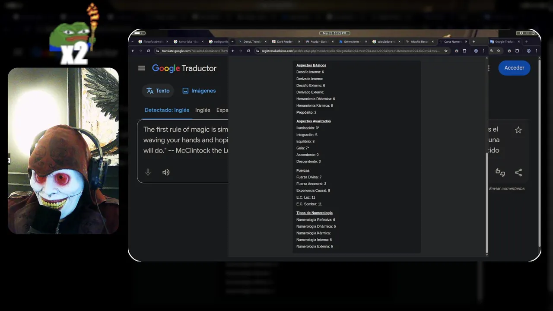Close the Carta Numero tab
Image resolution: width=553 pixels, height=311 pixels.
tap(466, 41)
